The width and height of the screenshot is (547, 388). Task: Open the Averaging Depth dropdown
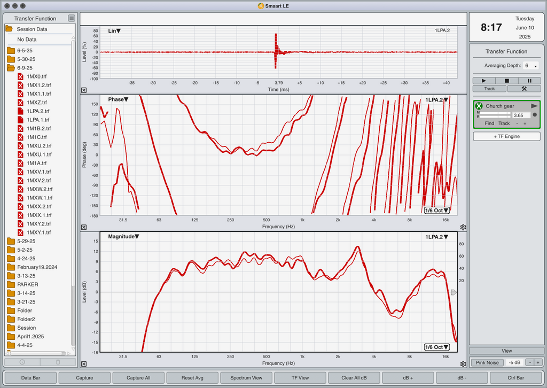[531, 66]
